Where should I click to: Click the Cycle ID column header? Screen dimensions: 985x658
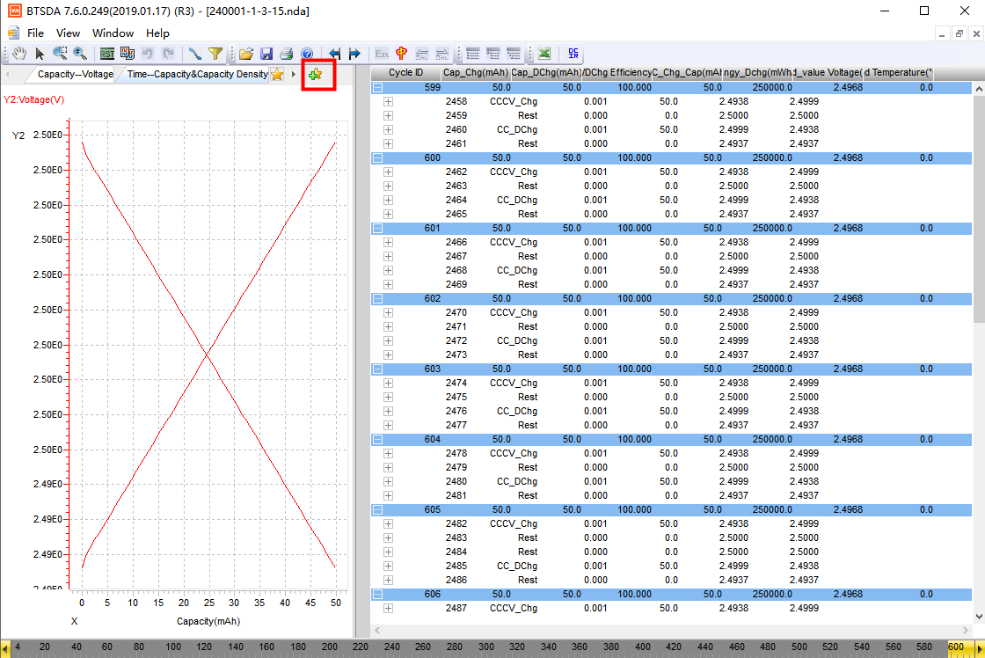[405, 73]
